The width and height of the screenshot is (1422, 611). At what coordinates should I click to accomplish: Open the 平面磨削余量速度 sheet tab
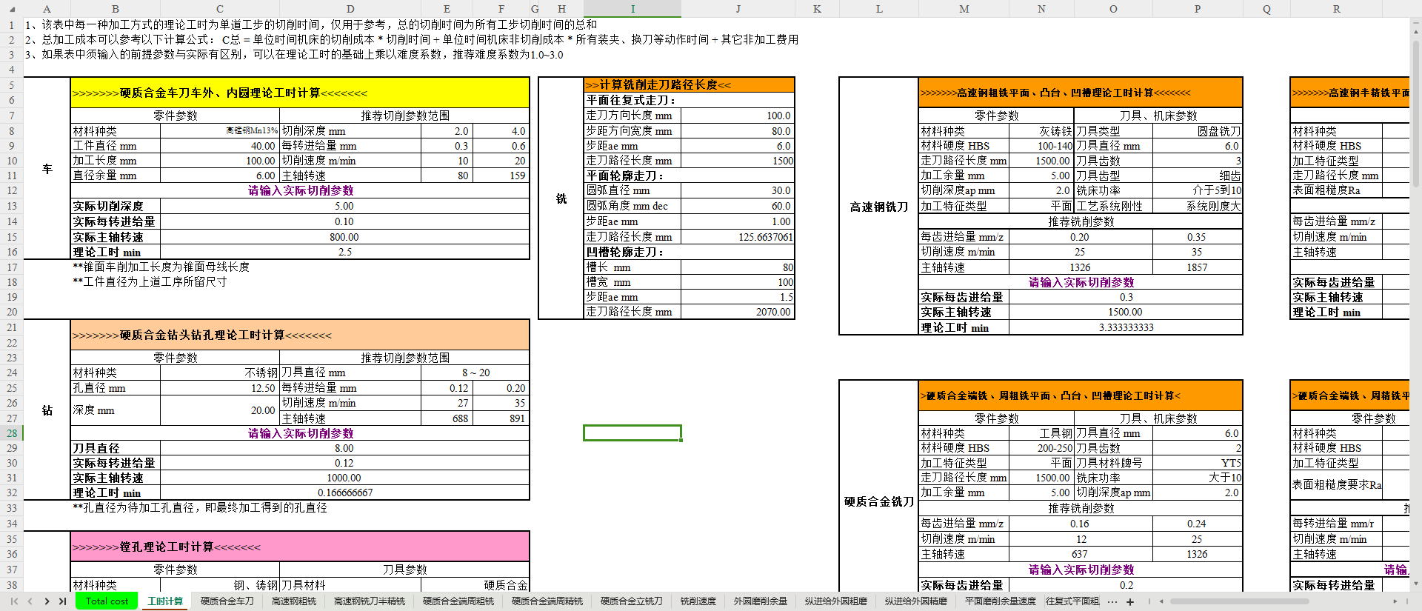click(x=1001, y=601)
